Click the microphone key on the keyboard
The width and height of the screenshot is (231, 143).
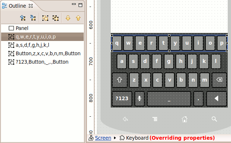140,98
